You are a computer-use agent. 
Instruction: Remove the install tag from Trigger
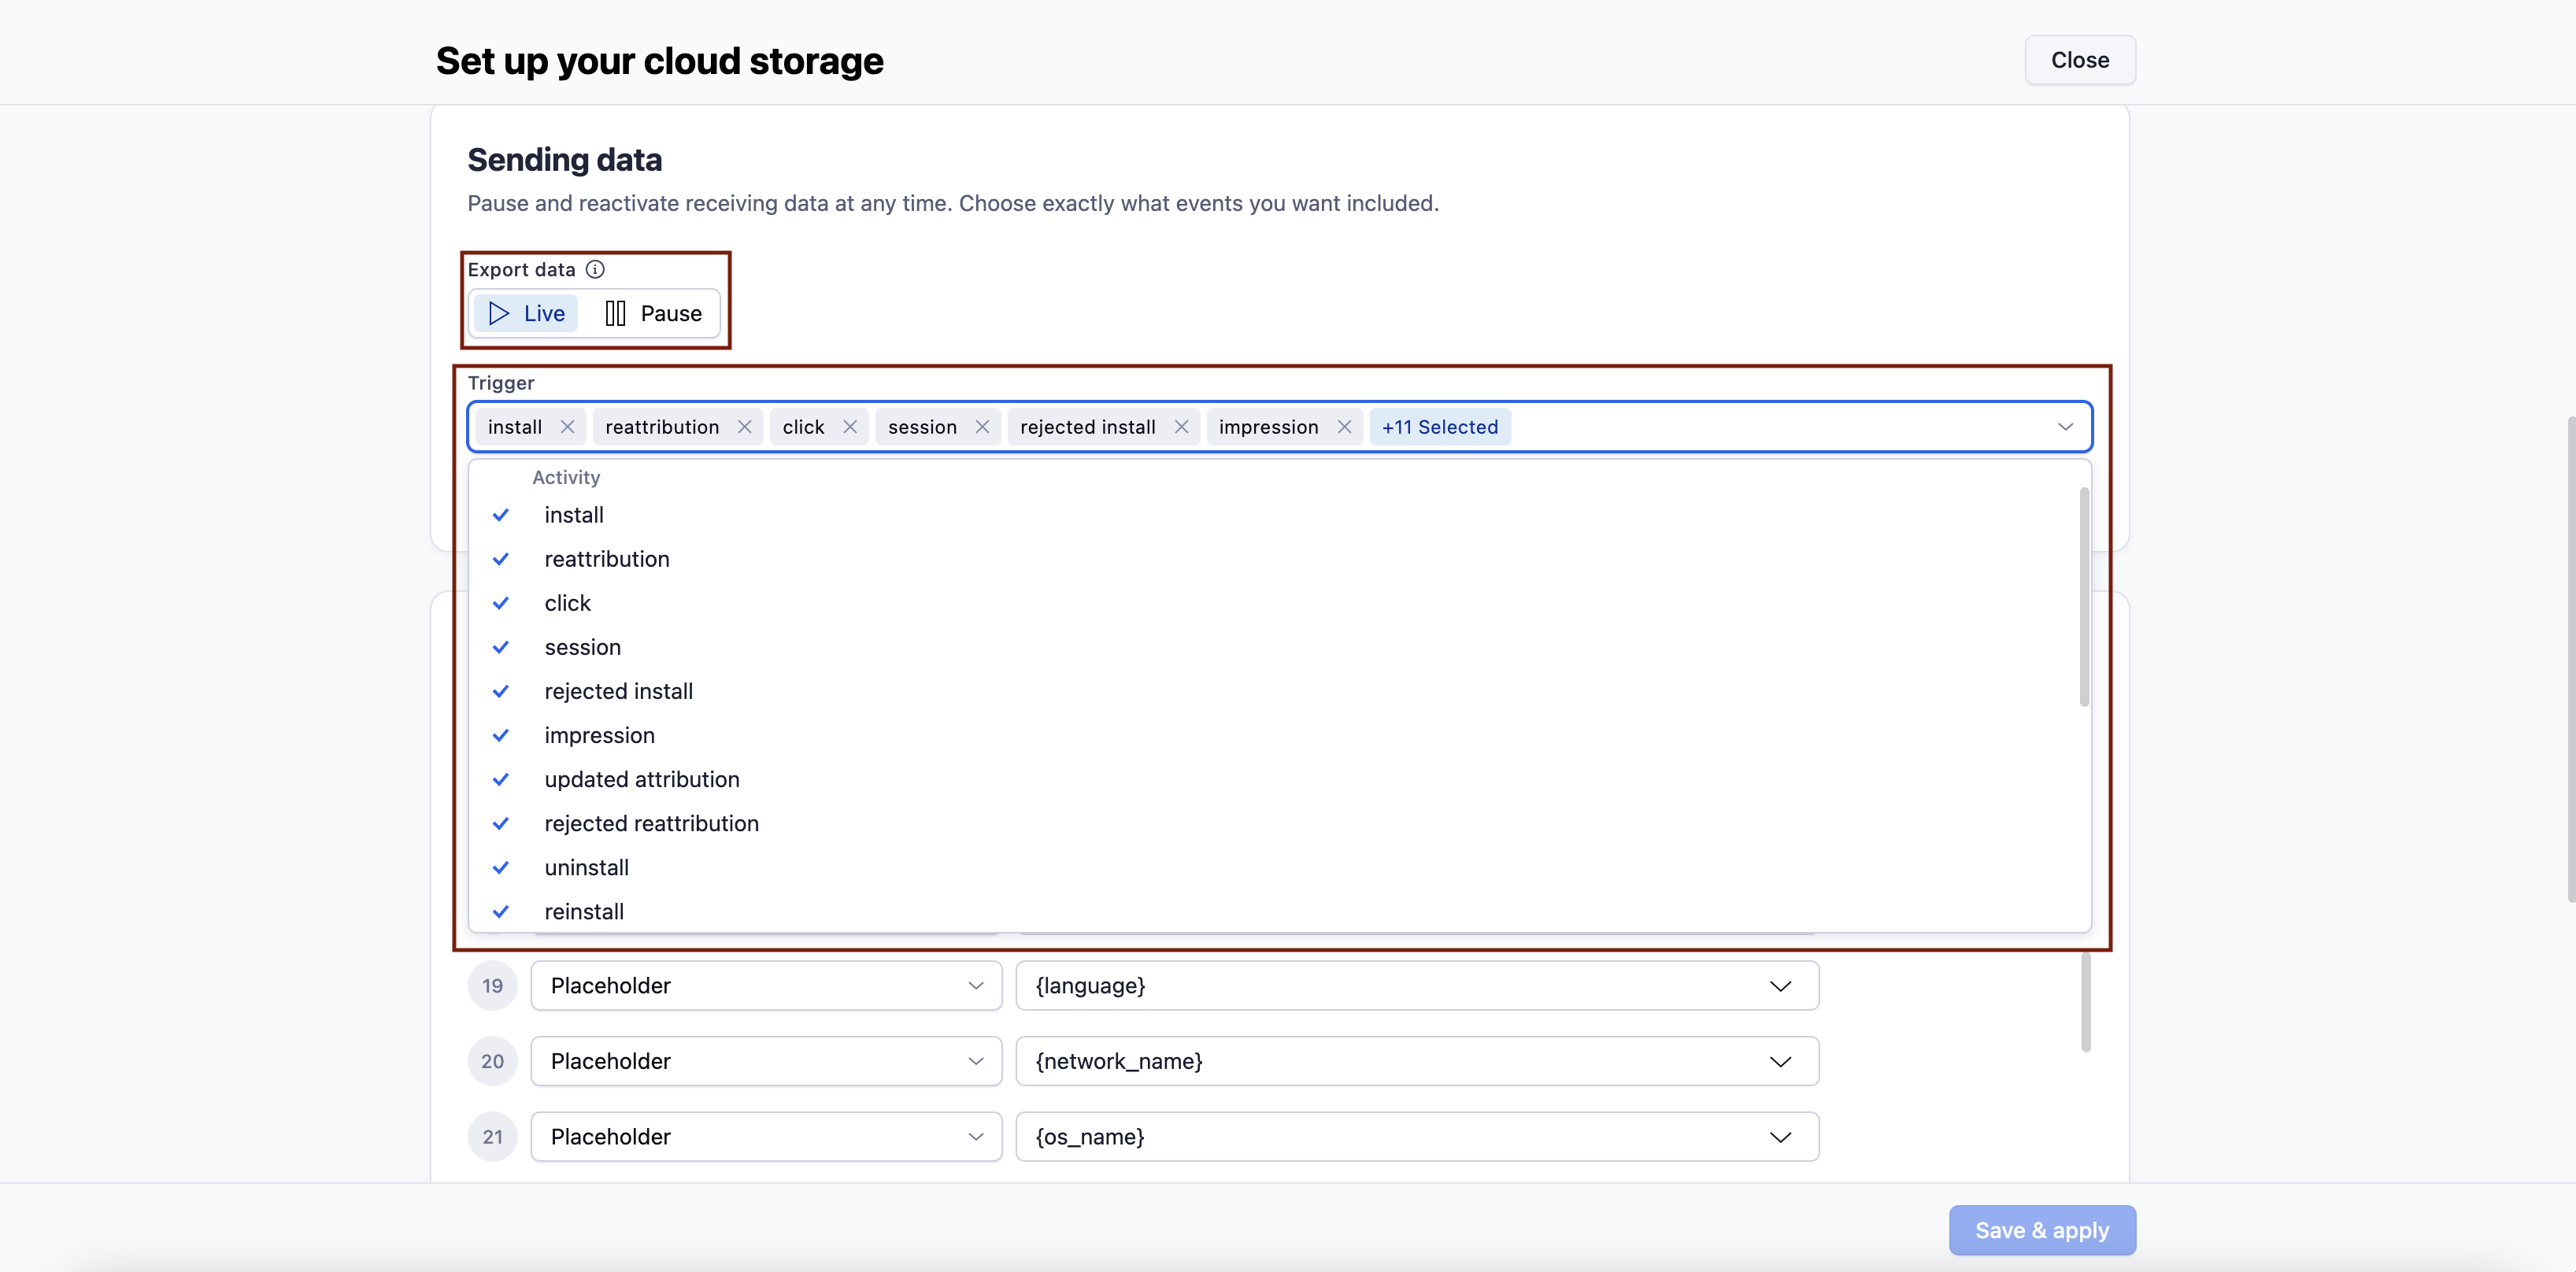pos(567,427)
